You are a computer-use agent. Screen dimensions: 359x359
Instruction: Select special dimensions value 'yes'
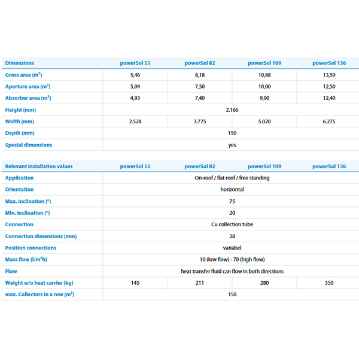click(x=232, y=145)
